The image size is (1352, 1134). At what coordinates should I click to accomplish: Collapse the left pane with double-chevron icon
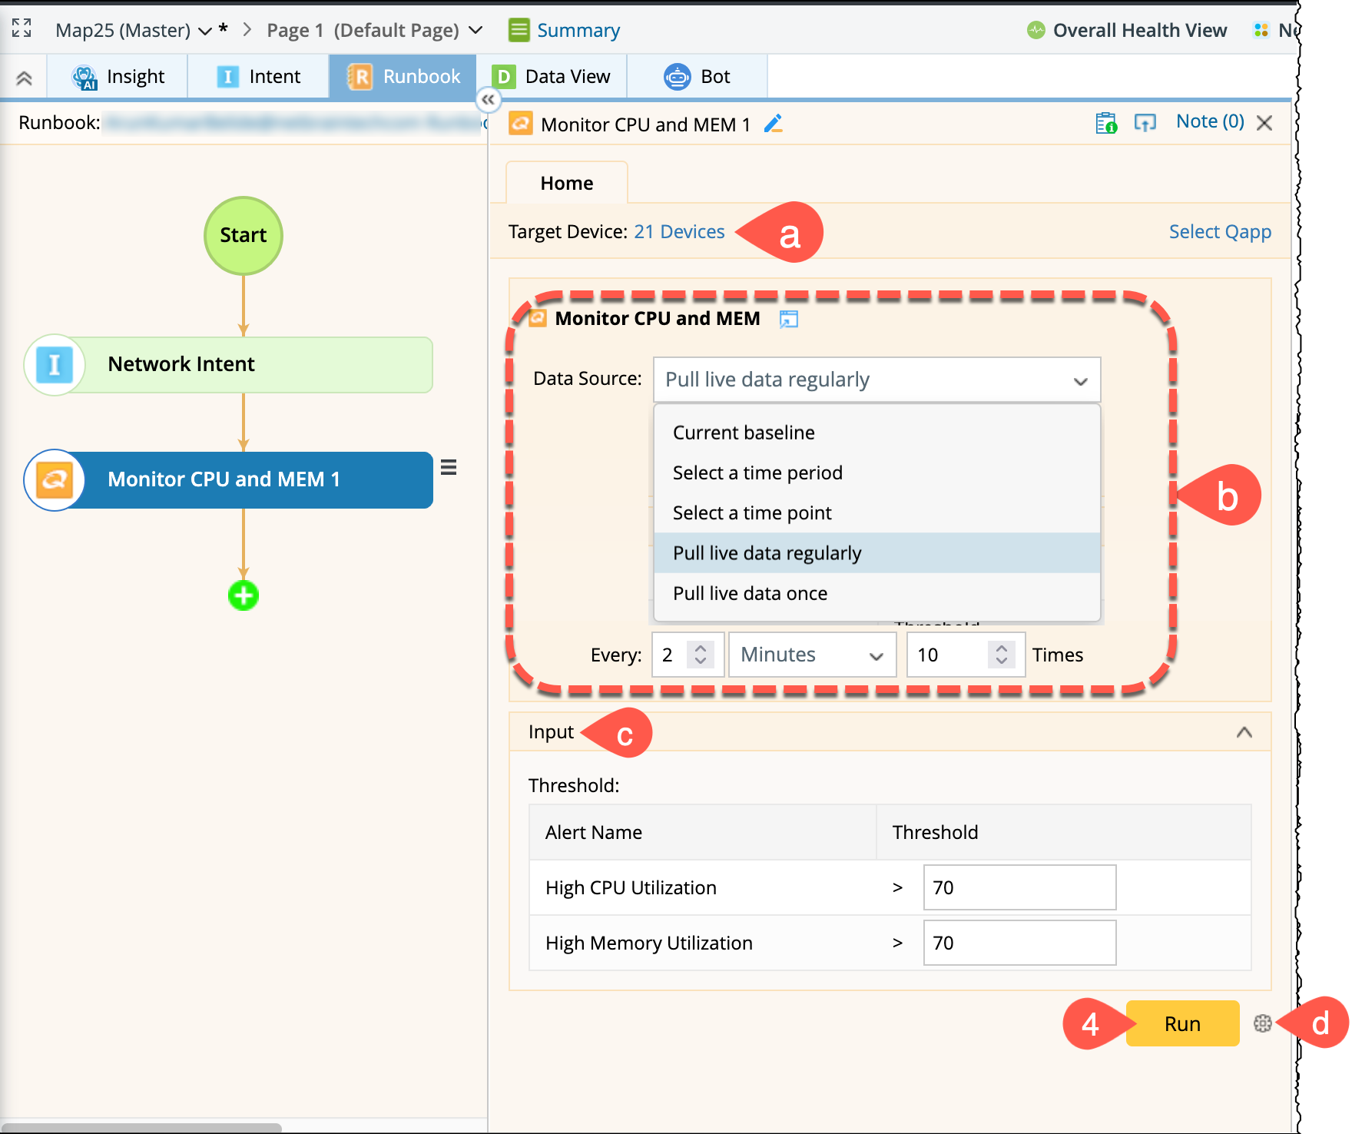[488, 99]
